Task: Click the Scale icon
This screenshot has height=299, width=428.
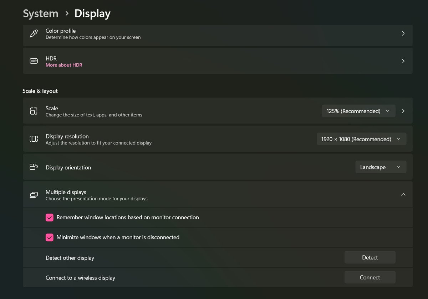Action: tap(34, 111)
